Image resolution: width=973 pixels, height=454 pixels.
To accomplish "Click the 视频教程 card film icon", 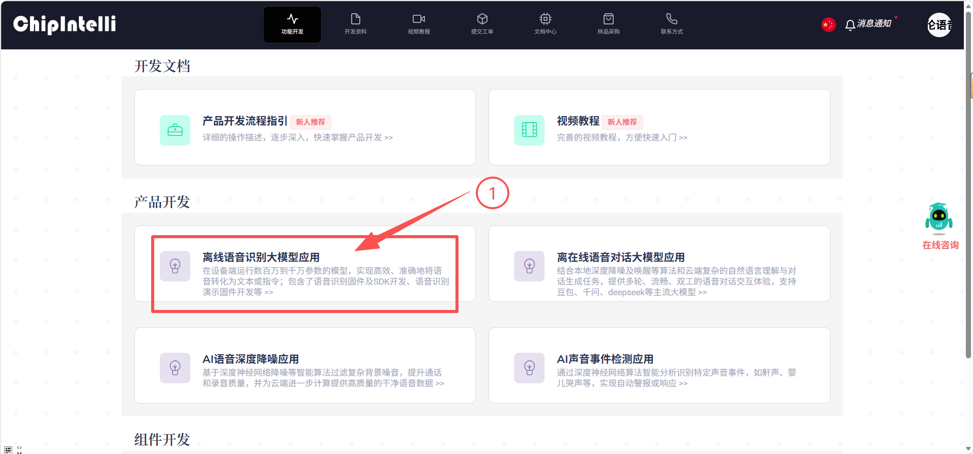I will [529, 130].
